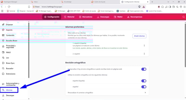The width and height of the screenshot is (186, 100).
Task: Click the search icon in settings header
Action: coord(183,17)
